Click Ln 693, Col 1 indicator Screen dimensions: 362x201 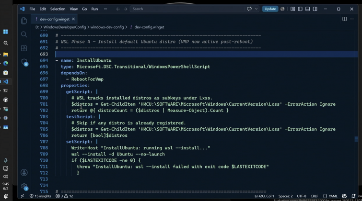[264, 196]
